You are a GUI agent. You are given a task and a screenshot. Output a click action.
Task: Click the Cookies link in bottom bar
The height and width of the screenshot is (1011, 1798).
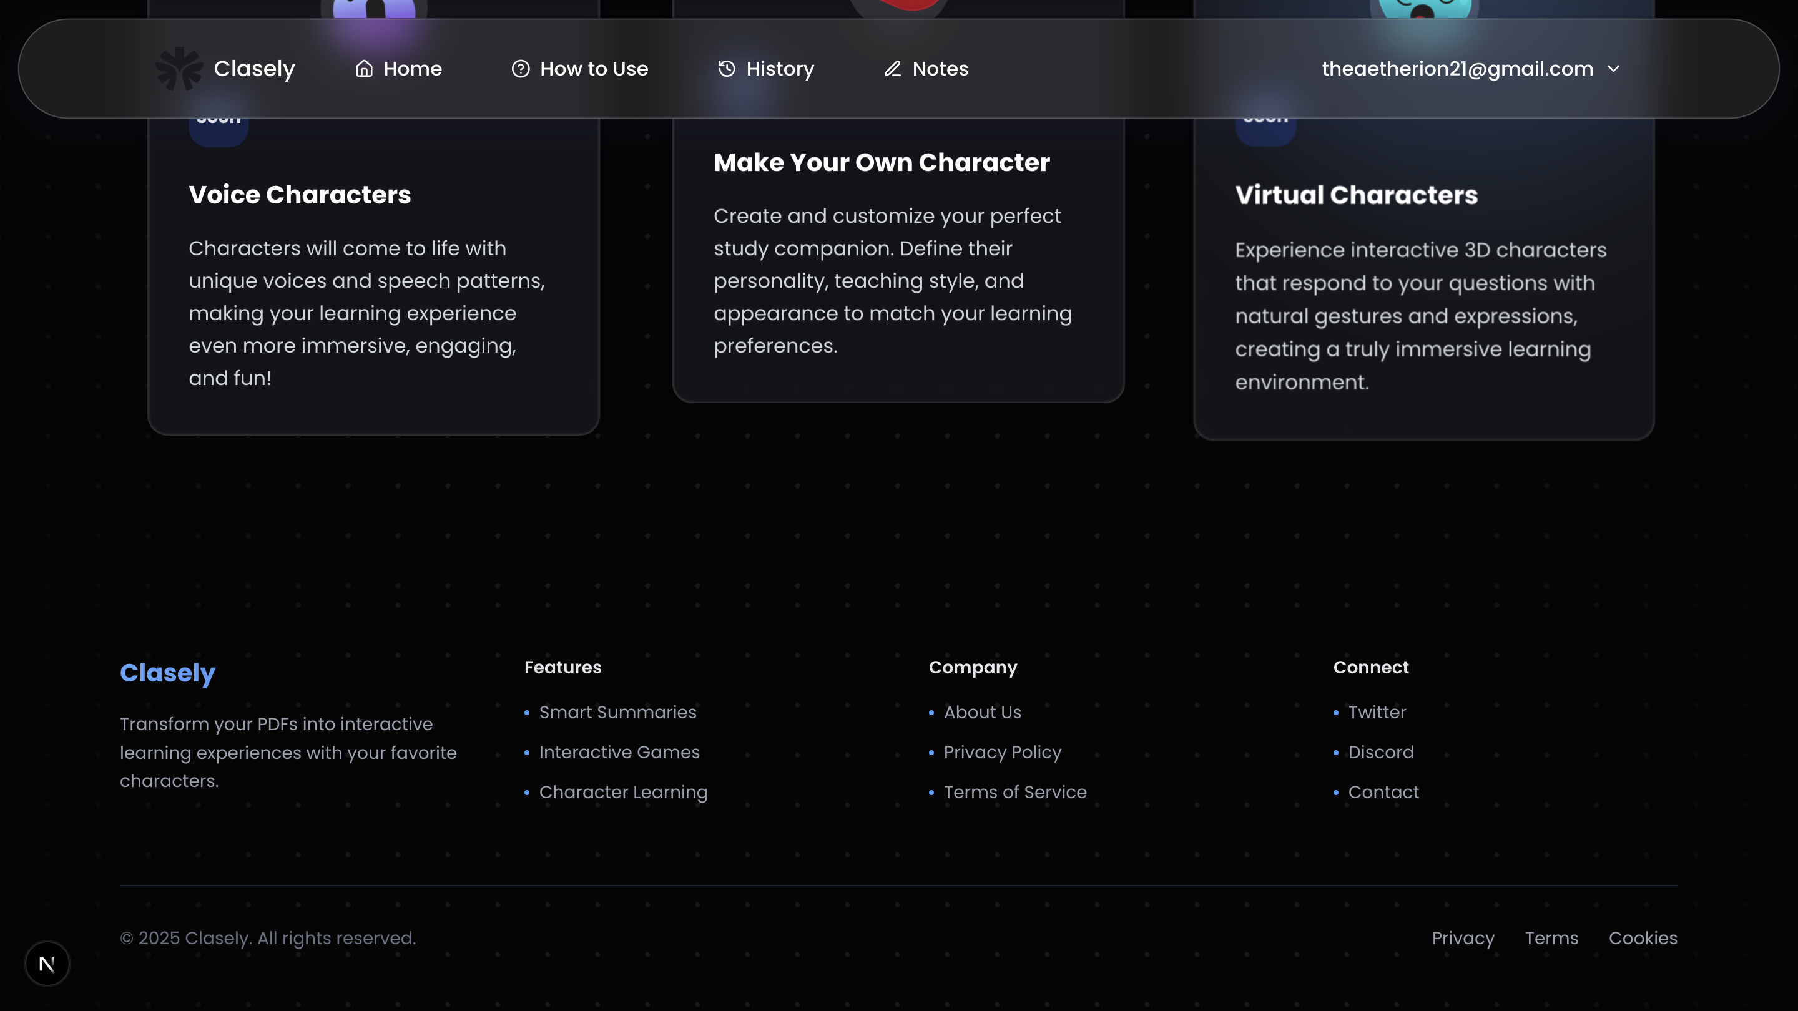[x=1643, y=939]
